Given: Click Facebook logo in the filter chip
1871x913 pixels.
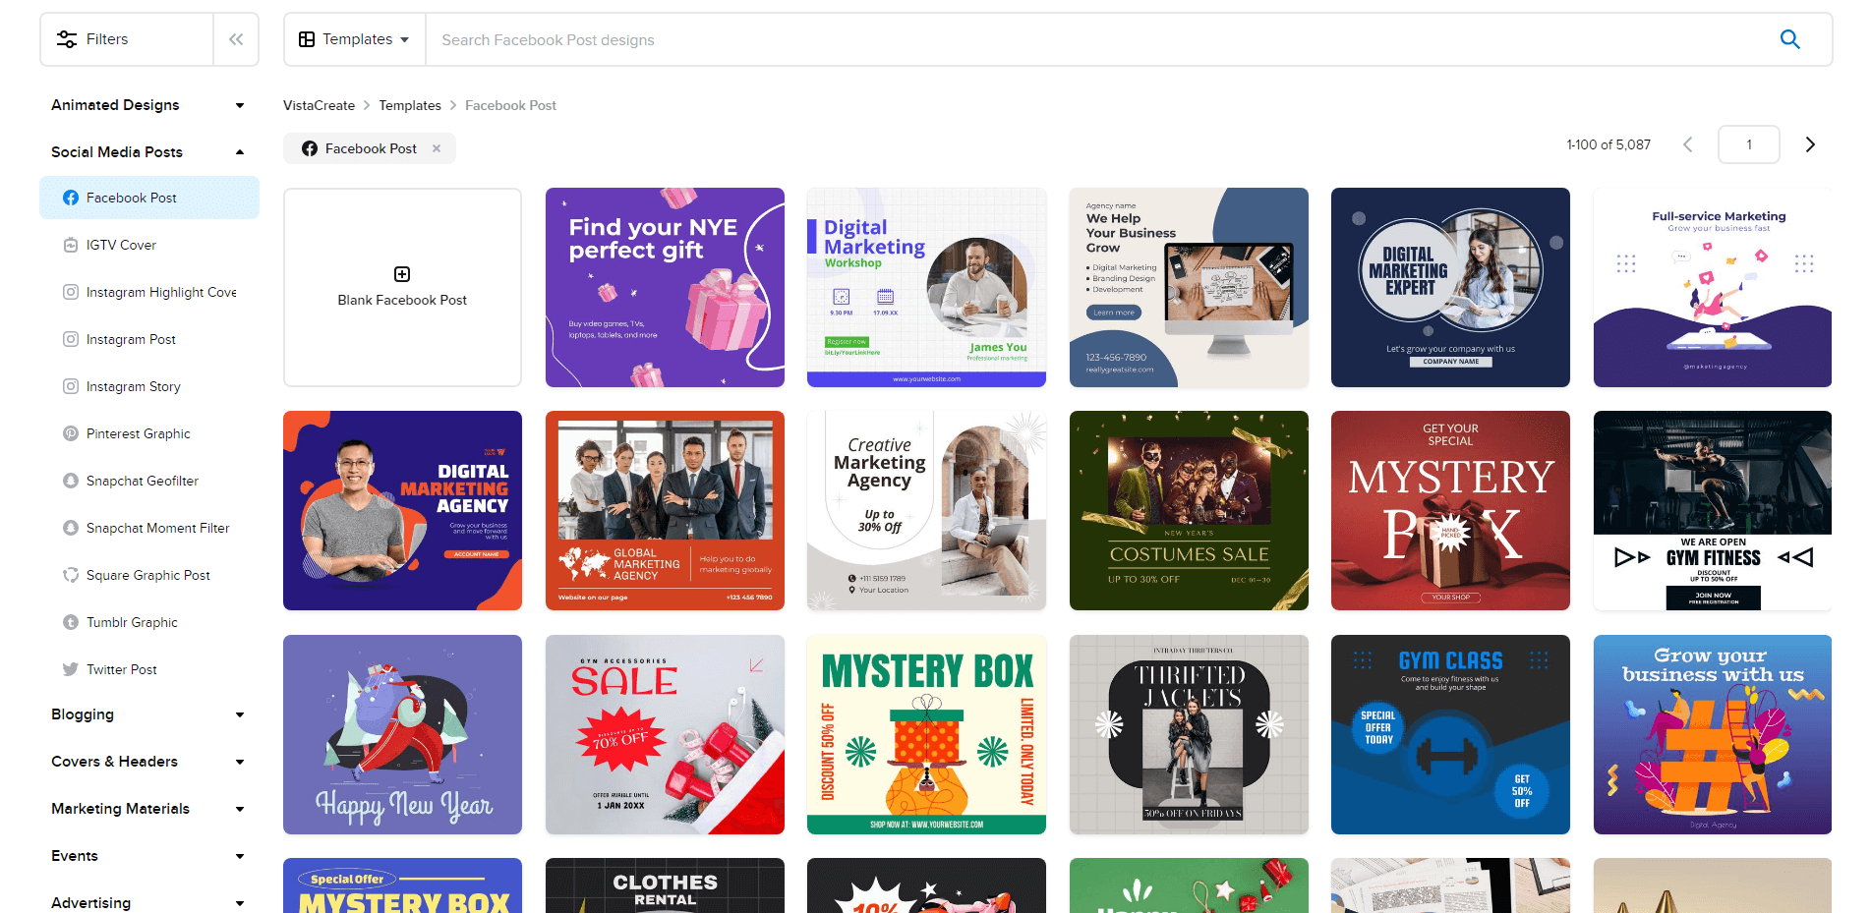Looking at the screenshot, I should (x=310, y=148).
